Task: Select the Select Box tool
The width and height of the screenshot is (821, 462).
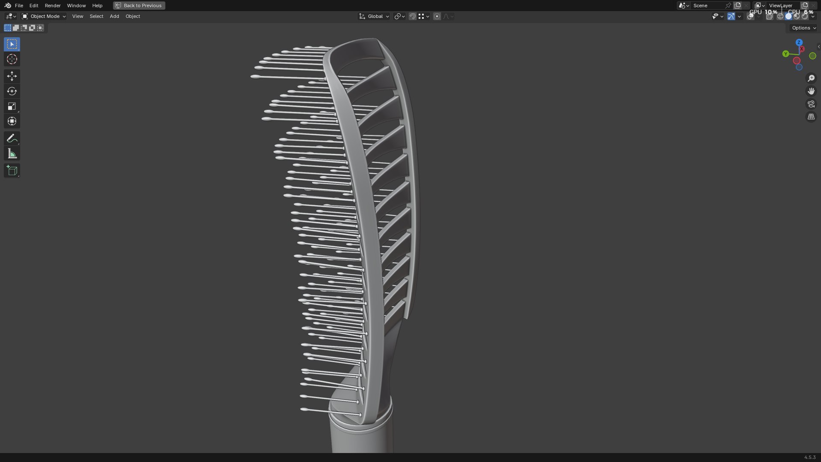Action: pos(12,44)
